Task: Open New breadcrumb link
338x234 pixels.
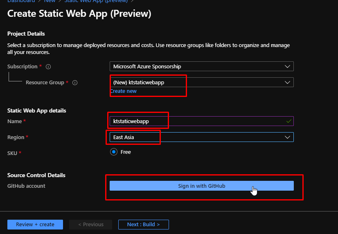Action: click(50, 1)
